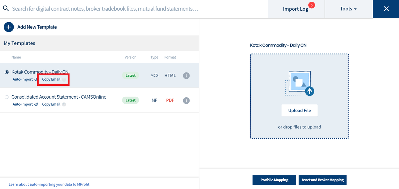Viewport: 399px width, 189px height.
Task: Click Auto-Import under Kotak Commodity
Action: [23, 80]
